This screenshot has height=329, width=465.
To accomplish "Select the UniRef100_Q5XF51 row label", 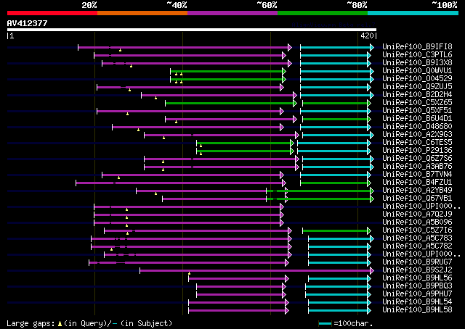I will pyautogui.click(x=417, y=111).
